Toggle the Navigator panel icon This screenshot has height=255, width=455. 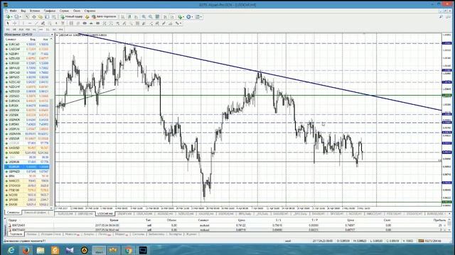(41, 17)
